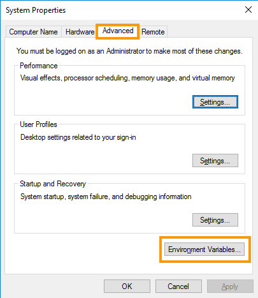
Task: Close the System Properties window
Action: [248, 10]
